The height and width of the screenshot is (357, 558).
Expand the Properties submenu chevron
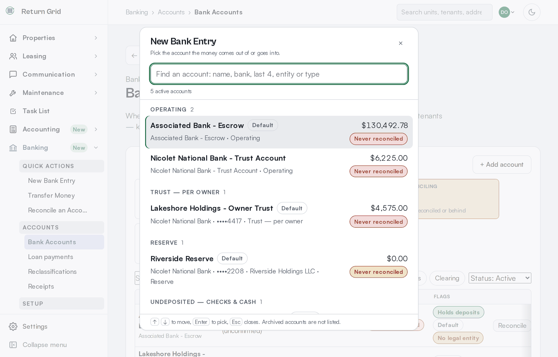coord(96,38)
